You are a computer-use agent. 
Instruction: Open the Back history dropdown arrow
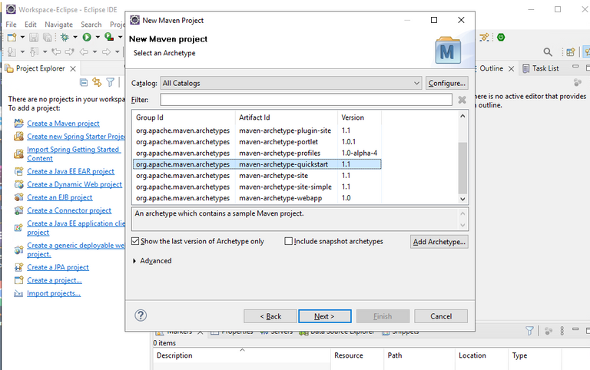coord(94,52)
